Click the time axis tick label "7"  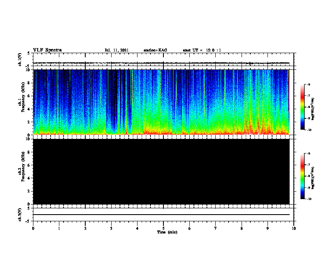216,228
